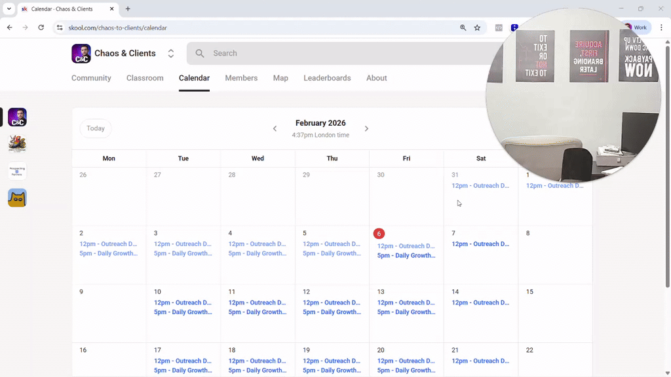Go to next month with right chevron
The width and height of the screenshot is (671, 377).
(x=367, y=128)
